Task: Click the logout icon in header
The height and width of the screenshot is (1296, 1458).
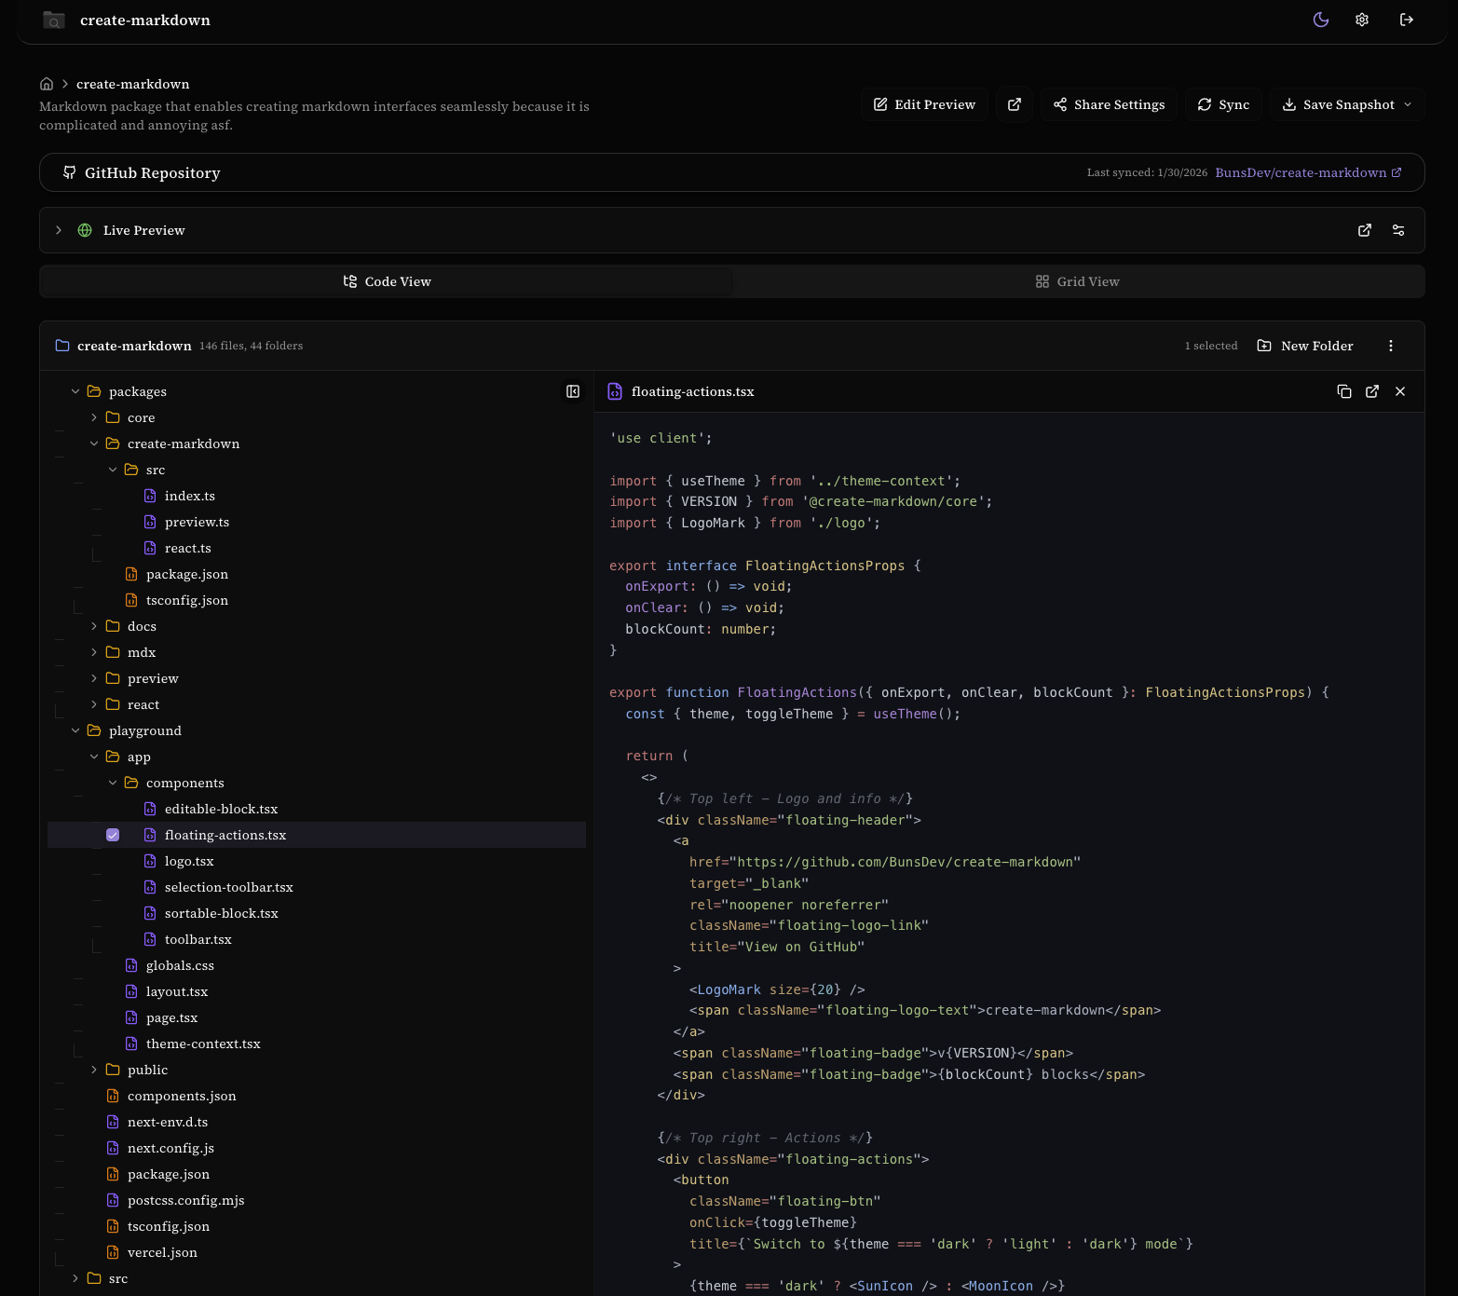Action: pos(1407,20)
